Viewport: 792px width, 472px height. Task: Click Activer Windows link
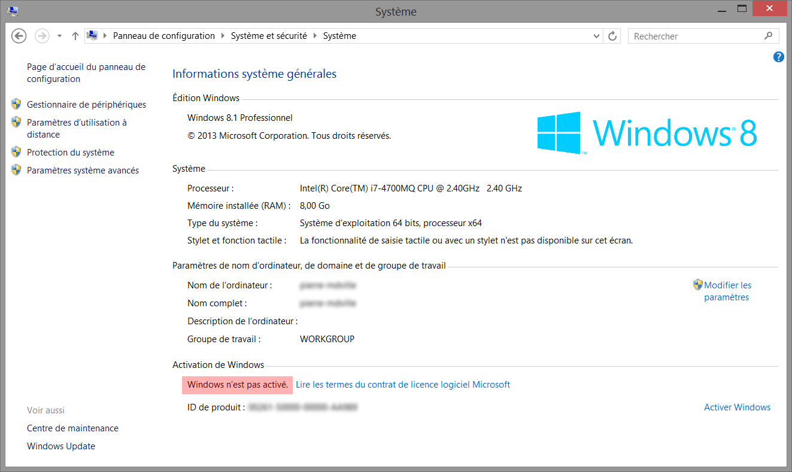click(x=737, y=407)
